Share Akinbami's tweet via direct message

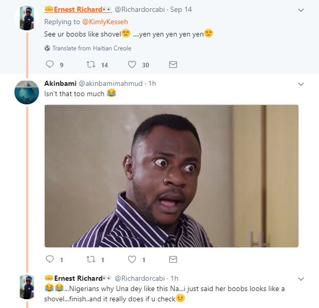[x=173, y=260]
